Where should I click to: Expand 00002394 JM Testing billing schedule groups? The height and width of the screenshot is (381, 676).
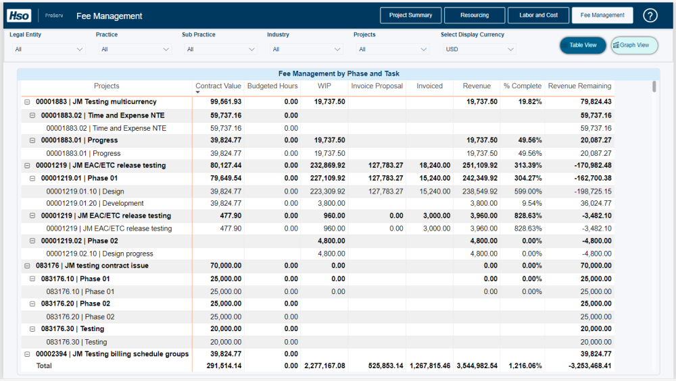pyautogui.click(x=27, y=354)
